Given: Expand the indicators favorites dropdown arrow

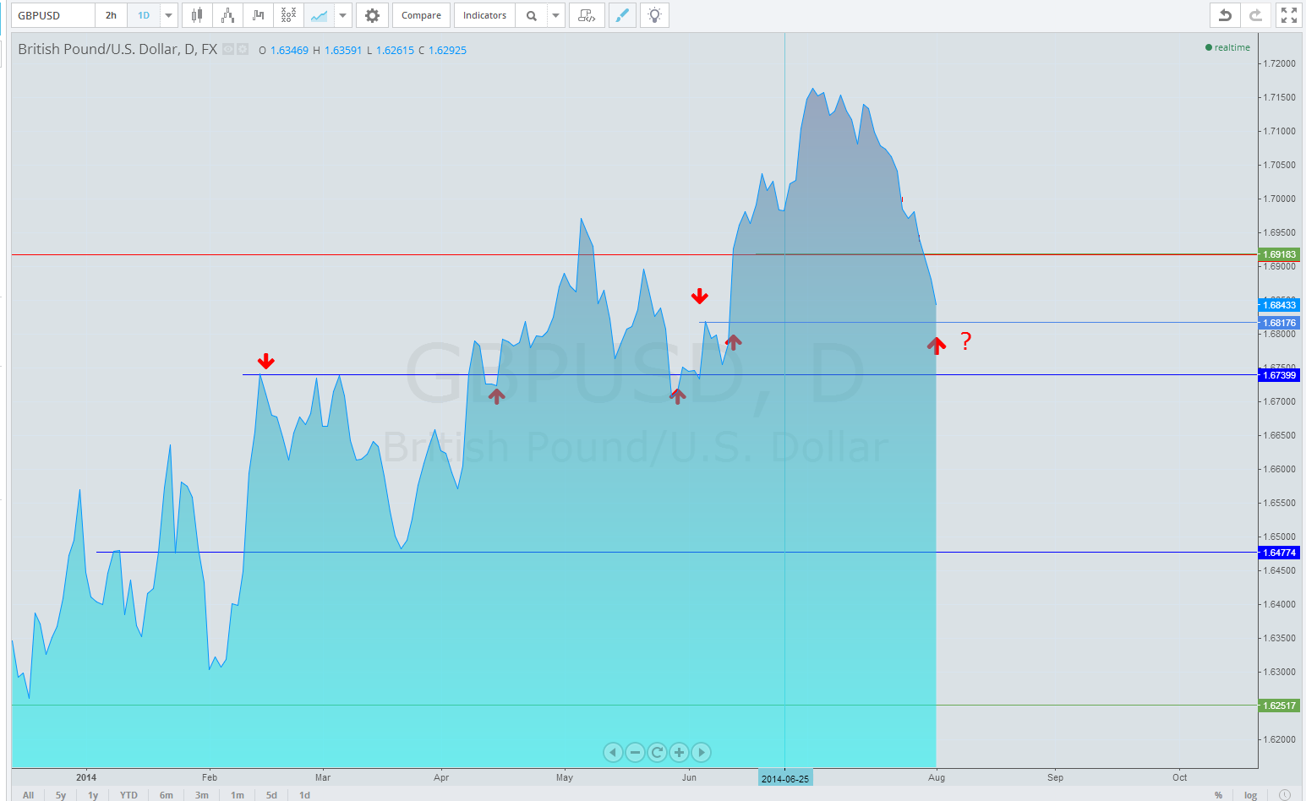Looking at the screenshot, I should pyautogui.click(x=555, y=15).
